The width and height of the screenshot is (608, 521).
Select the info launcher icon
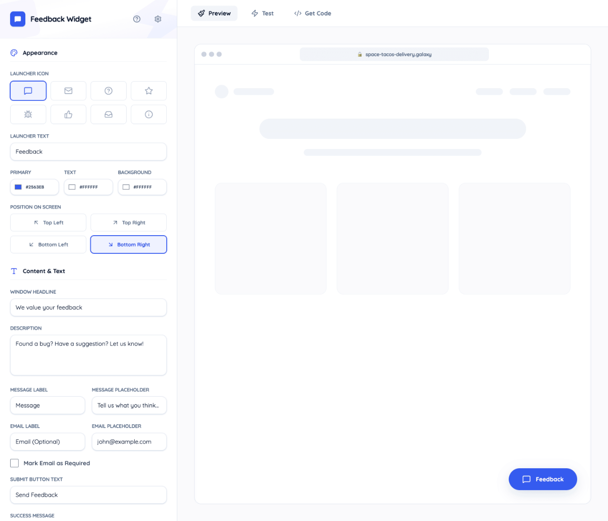point(148,114)
